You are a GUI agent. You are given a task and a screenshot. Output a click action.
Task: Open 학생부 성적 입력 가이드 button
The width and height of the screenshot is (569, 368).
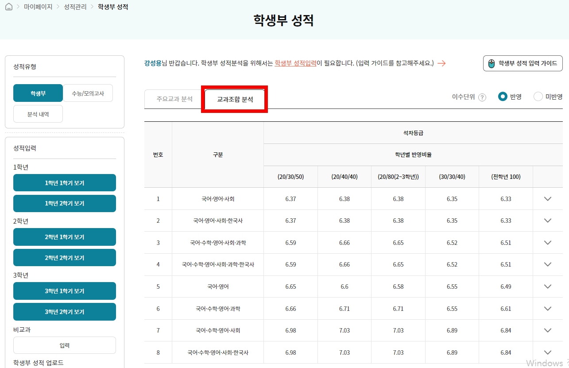(523, 63)
